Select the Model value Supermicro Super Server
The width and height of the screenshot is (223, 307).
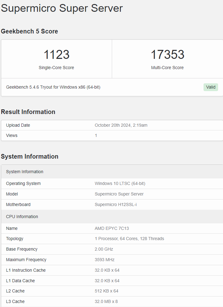point(119,194)
